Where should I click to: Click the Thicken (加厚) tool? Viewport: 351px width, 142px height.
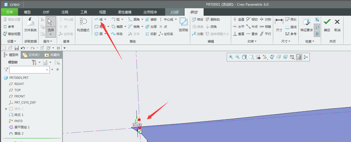pyautogui.click(x=151, y=27)
